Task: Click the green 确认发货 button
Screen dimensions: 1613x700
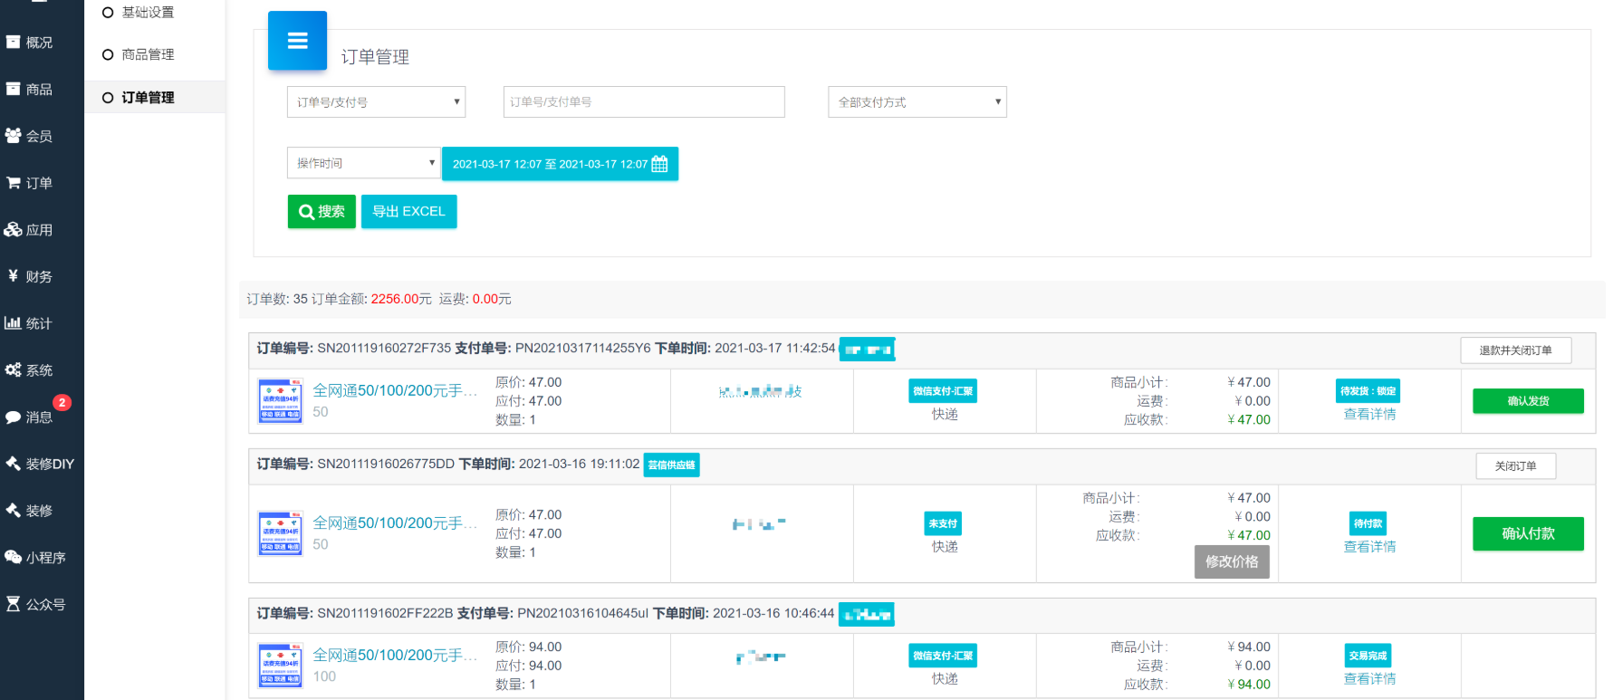Action: [1527, 401]
